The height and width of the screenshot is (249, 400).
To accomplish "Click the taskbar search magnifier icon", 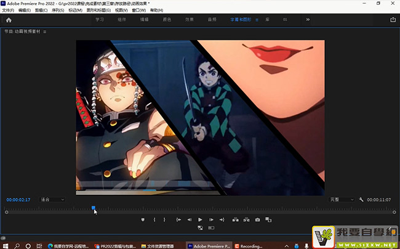I will (17, 246).
